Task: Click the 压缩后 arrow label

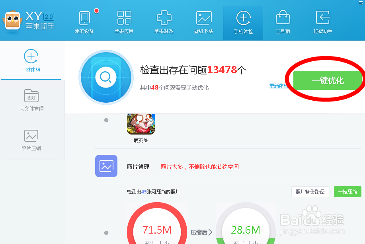Action: [x=201, y=232]
